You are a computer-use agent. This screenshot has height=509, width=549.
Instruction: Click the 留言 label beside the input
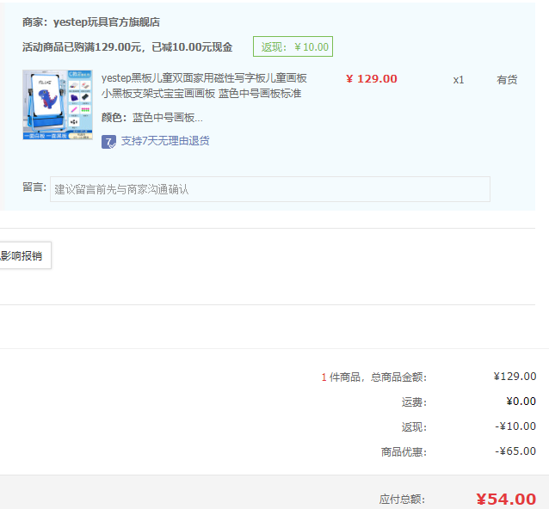point(34,187)
